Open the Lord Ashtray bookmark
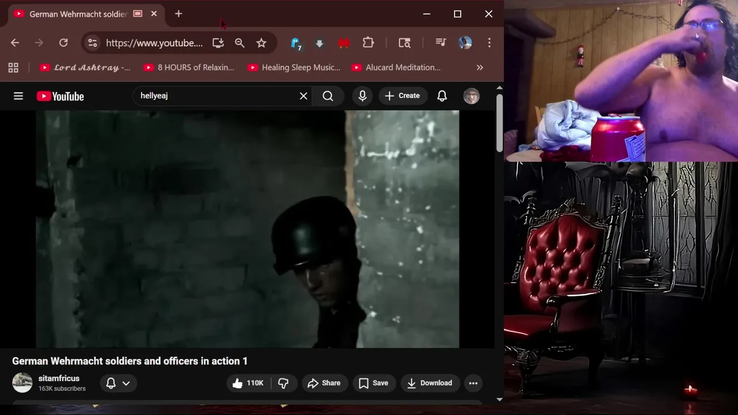Screen dimensions: 738x415 [85, 67]
